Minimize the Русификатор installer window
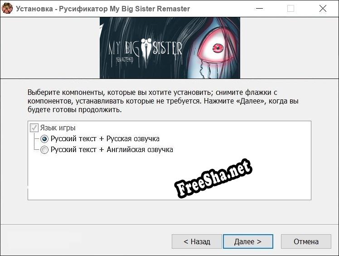 259,9
